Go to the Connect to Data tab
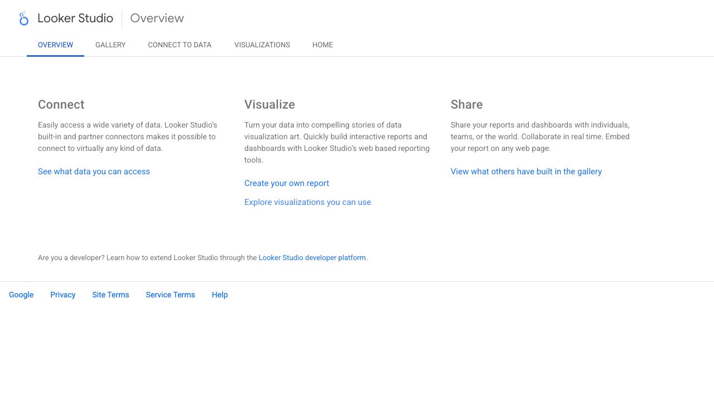 (180, 45)
